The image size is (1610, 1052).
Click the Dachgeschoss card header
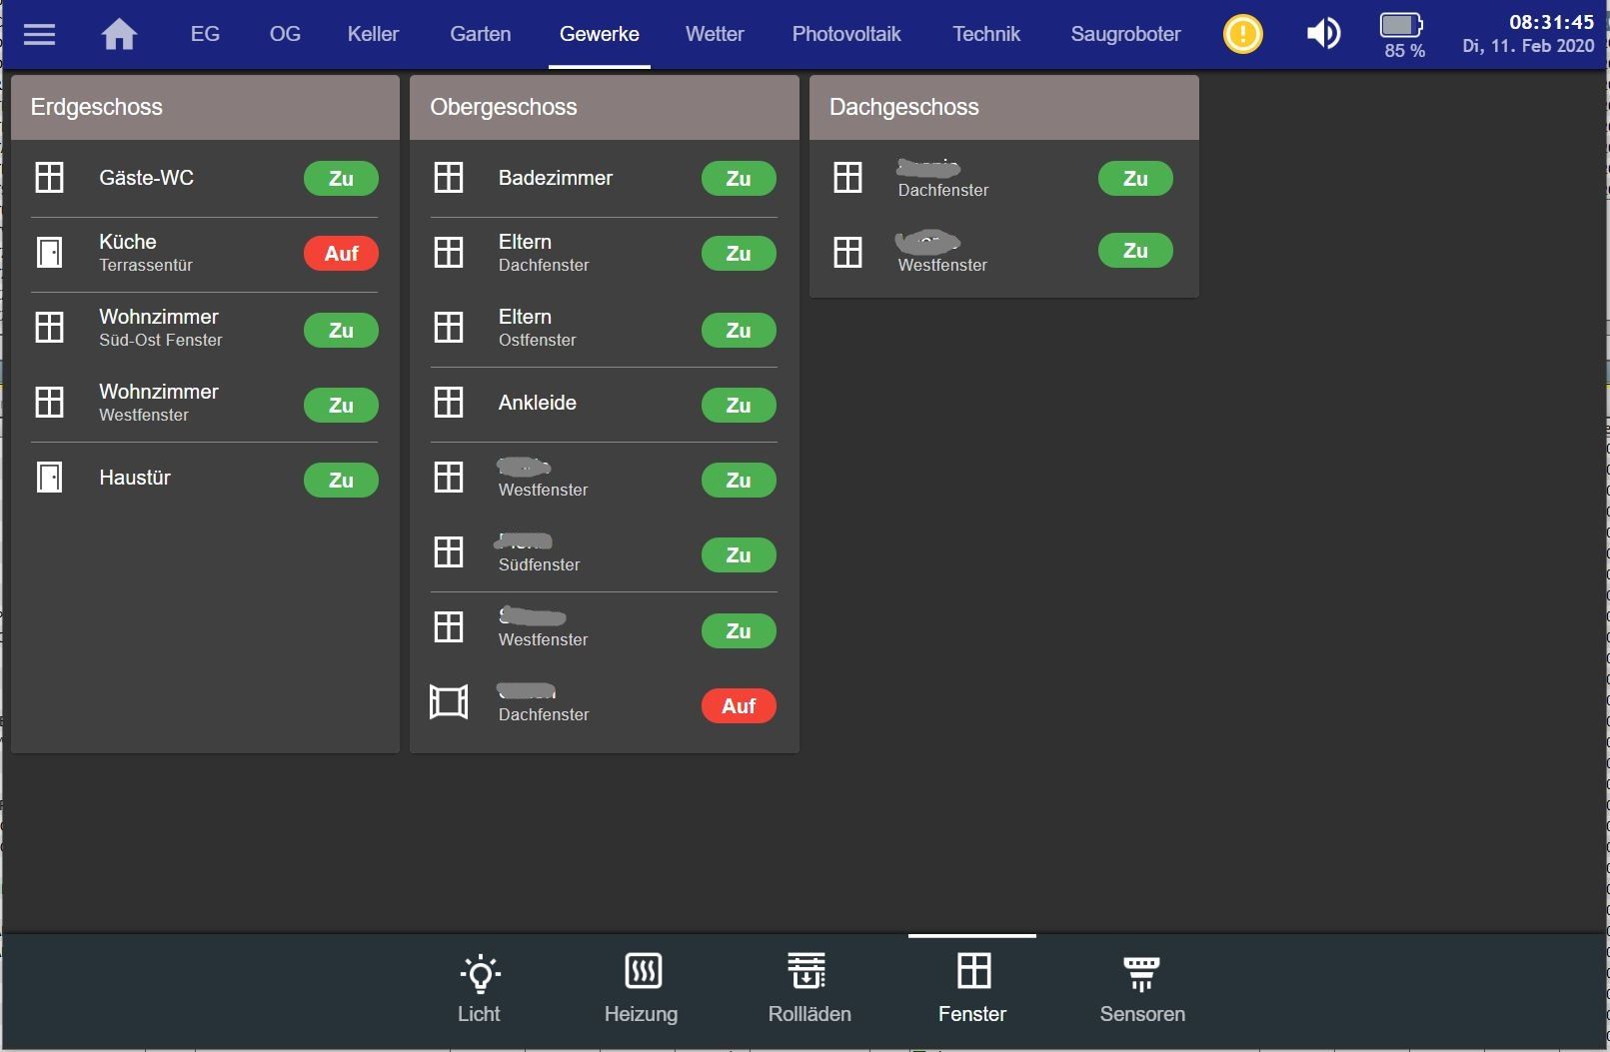[x=1004, y=107]
